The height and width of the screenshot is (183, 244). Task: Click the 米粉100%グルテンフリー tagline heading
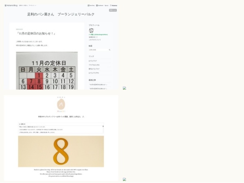click(x=61, y=117)
